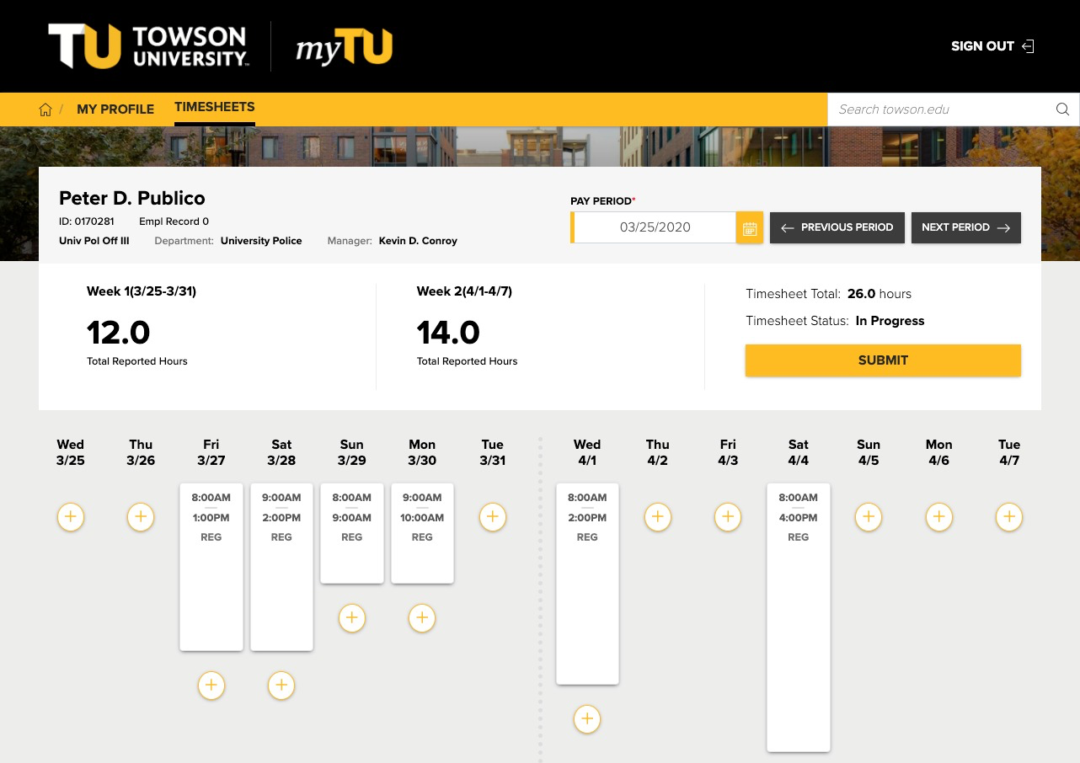Click the Thu 3/26 day header
The height and width of the screenshot is (763, 1080).
(x=141, y=452)
